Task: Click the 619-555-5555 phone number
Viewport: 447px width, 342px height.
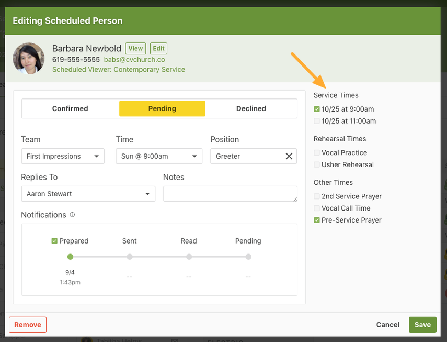Action: [76, 60]
